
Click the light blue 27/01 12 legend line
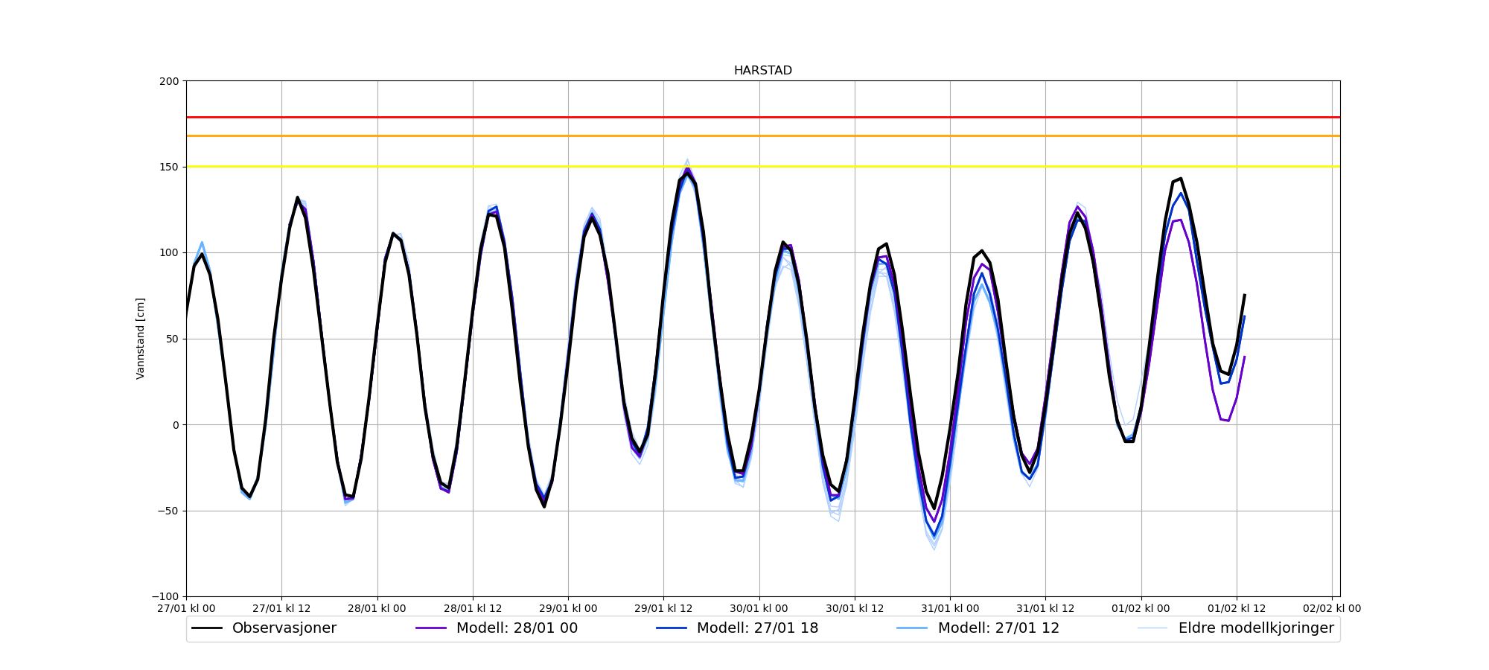click(913, 628)
